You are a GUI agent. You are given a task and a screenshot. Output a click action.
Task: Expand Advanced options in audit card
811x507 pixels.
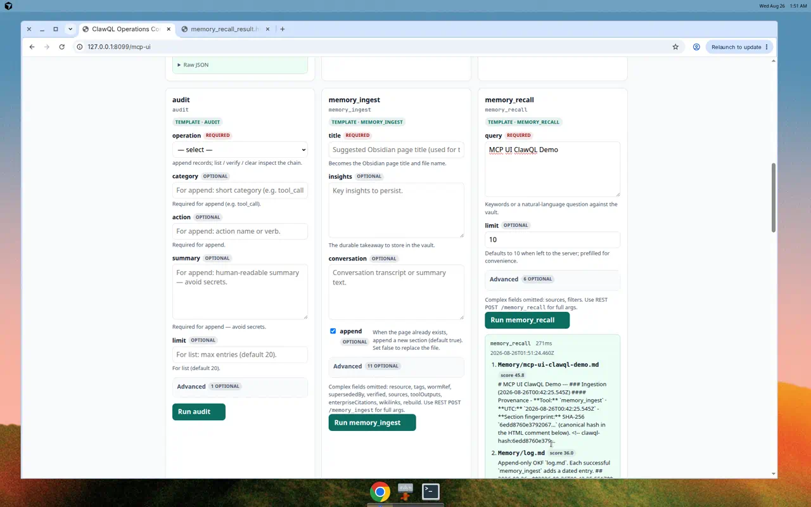click(x=240, y=387)
